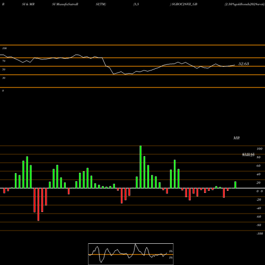Viewport: 265px width, 265px height.
Task: Click the 50 level label on RSI axis
Action: pos(4,69)
